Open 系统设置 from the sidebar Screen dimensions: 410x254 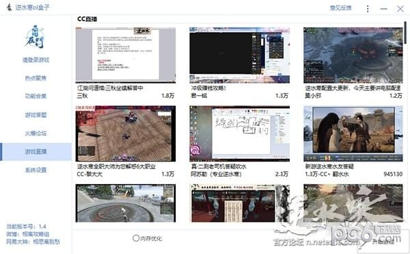coord(36,170)
